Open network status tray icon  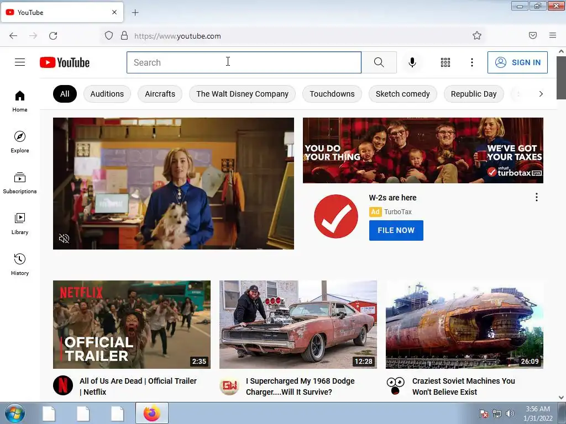click(x=497, y=414)
